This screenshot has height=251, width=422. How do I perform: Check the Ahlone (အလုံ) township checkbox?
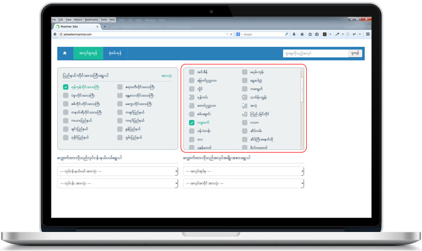244,106
